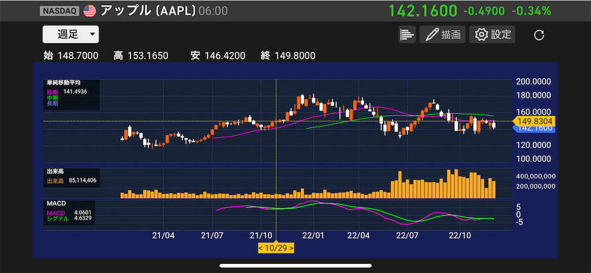Tap the volume value 85,114,406

(83, 180)
